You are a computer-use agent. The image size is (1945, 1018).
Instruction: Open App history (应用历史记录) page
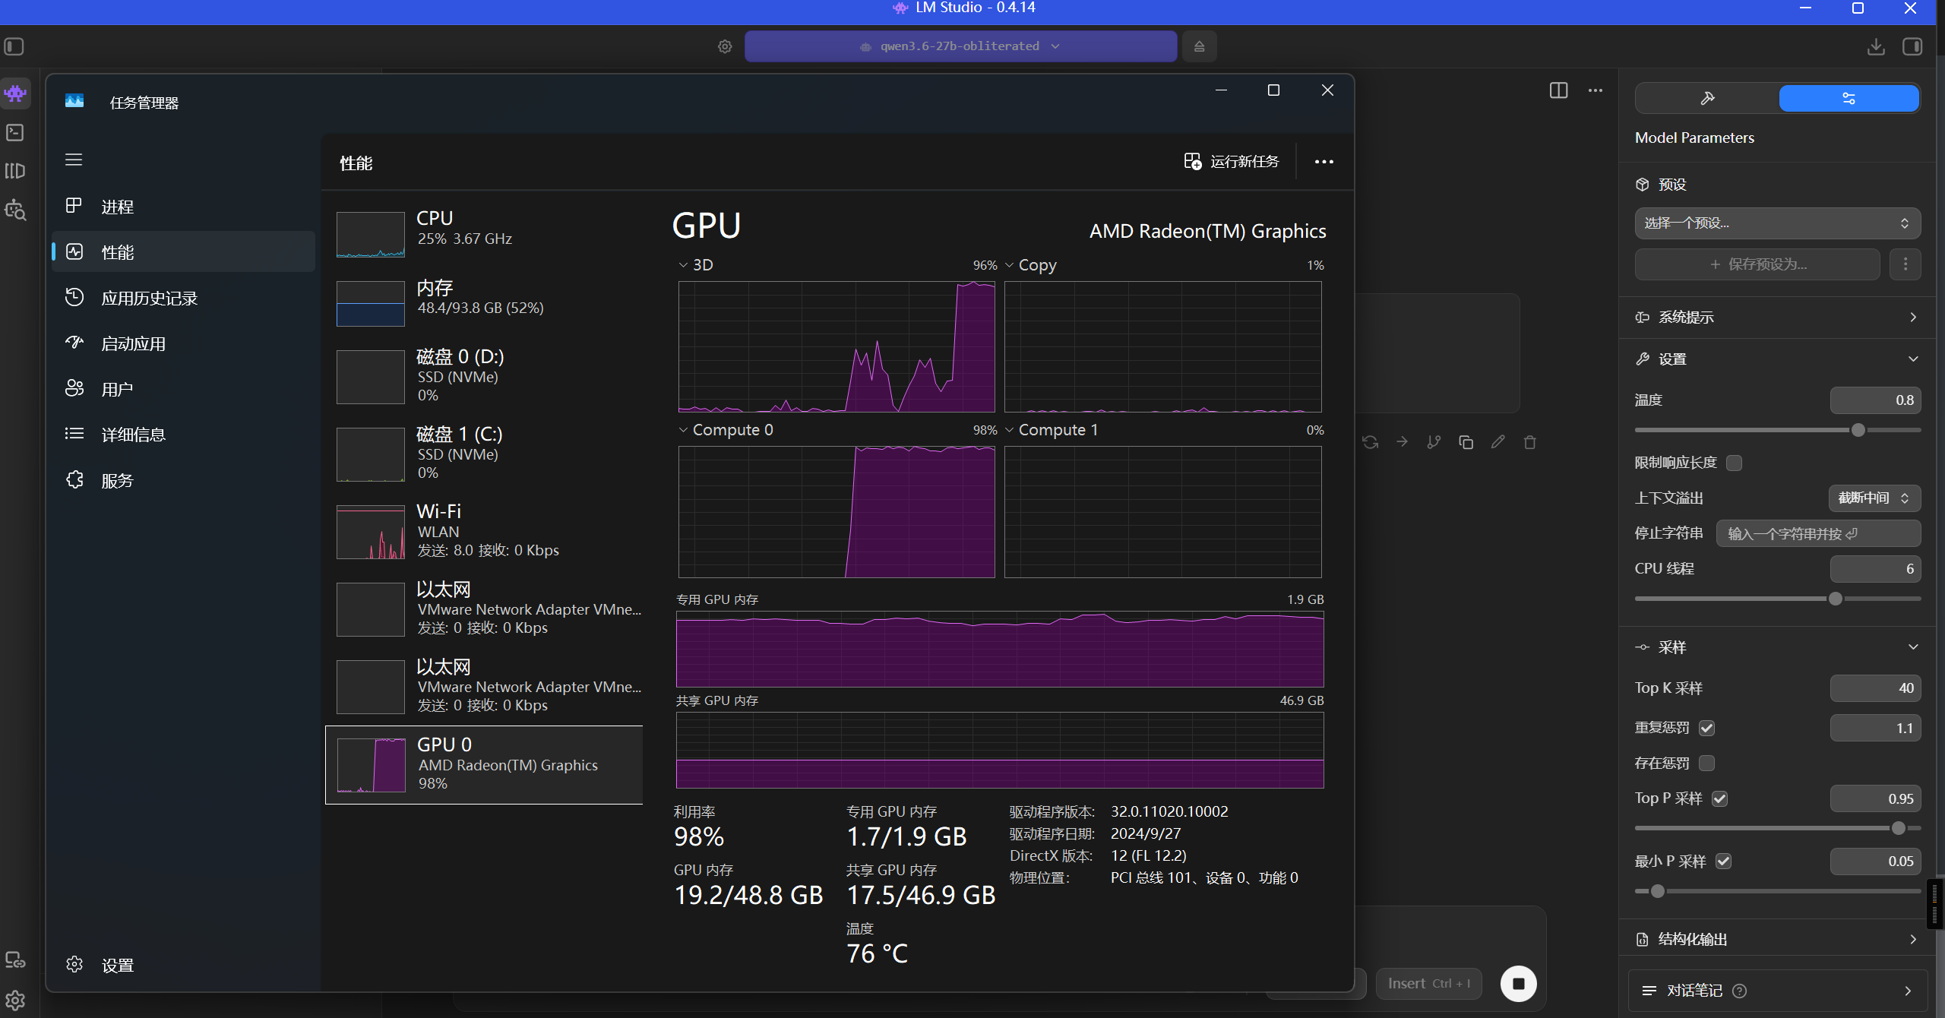(183, 298)
